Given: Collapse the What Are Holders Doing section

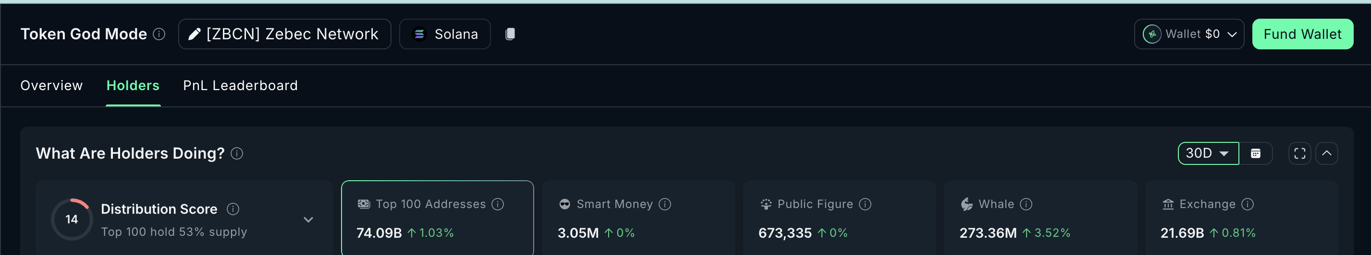Looking at the screenshot, I should pyautogui.click(x=1327, y=153).
